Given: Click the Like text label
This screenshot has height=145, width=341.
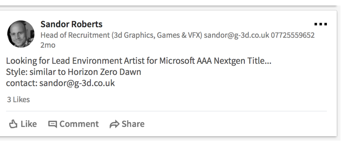Looking at the screenshot, I should pyautogui.click(x=28, y=124).
